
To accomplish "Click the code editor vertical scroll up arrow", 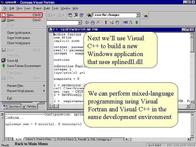I will point(192,36).
